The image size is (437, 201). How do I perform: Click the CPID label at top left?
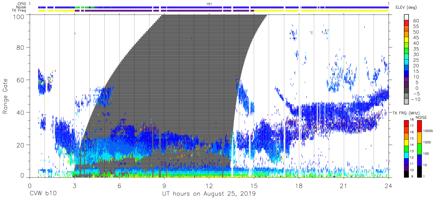[22, 4]
